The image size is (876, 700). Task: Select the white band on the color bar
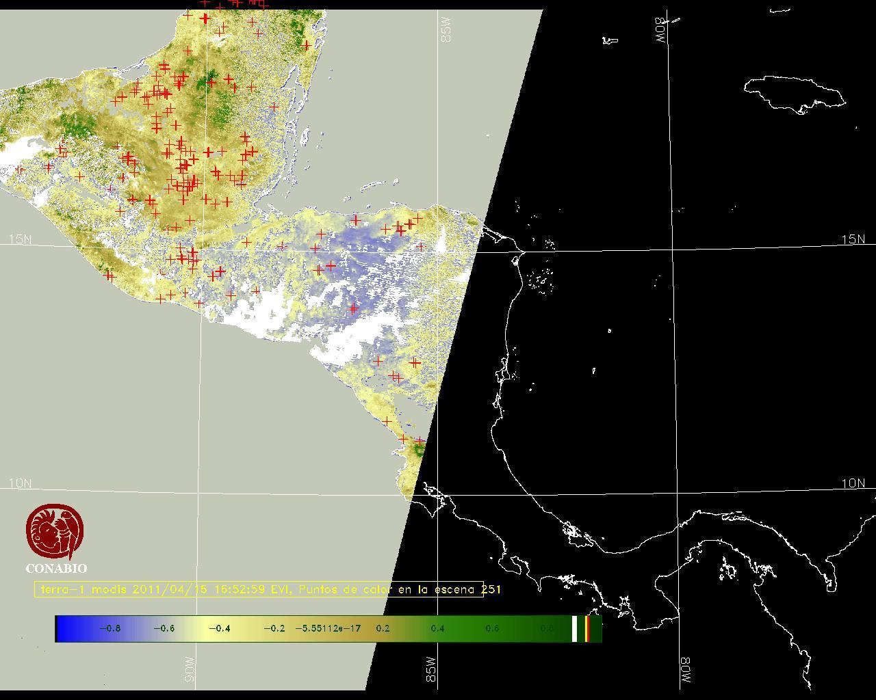[575, 628]
